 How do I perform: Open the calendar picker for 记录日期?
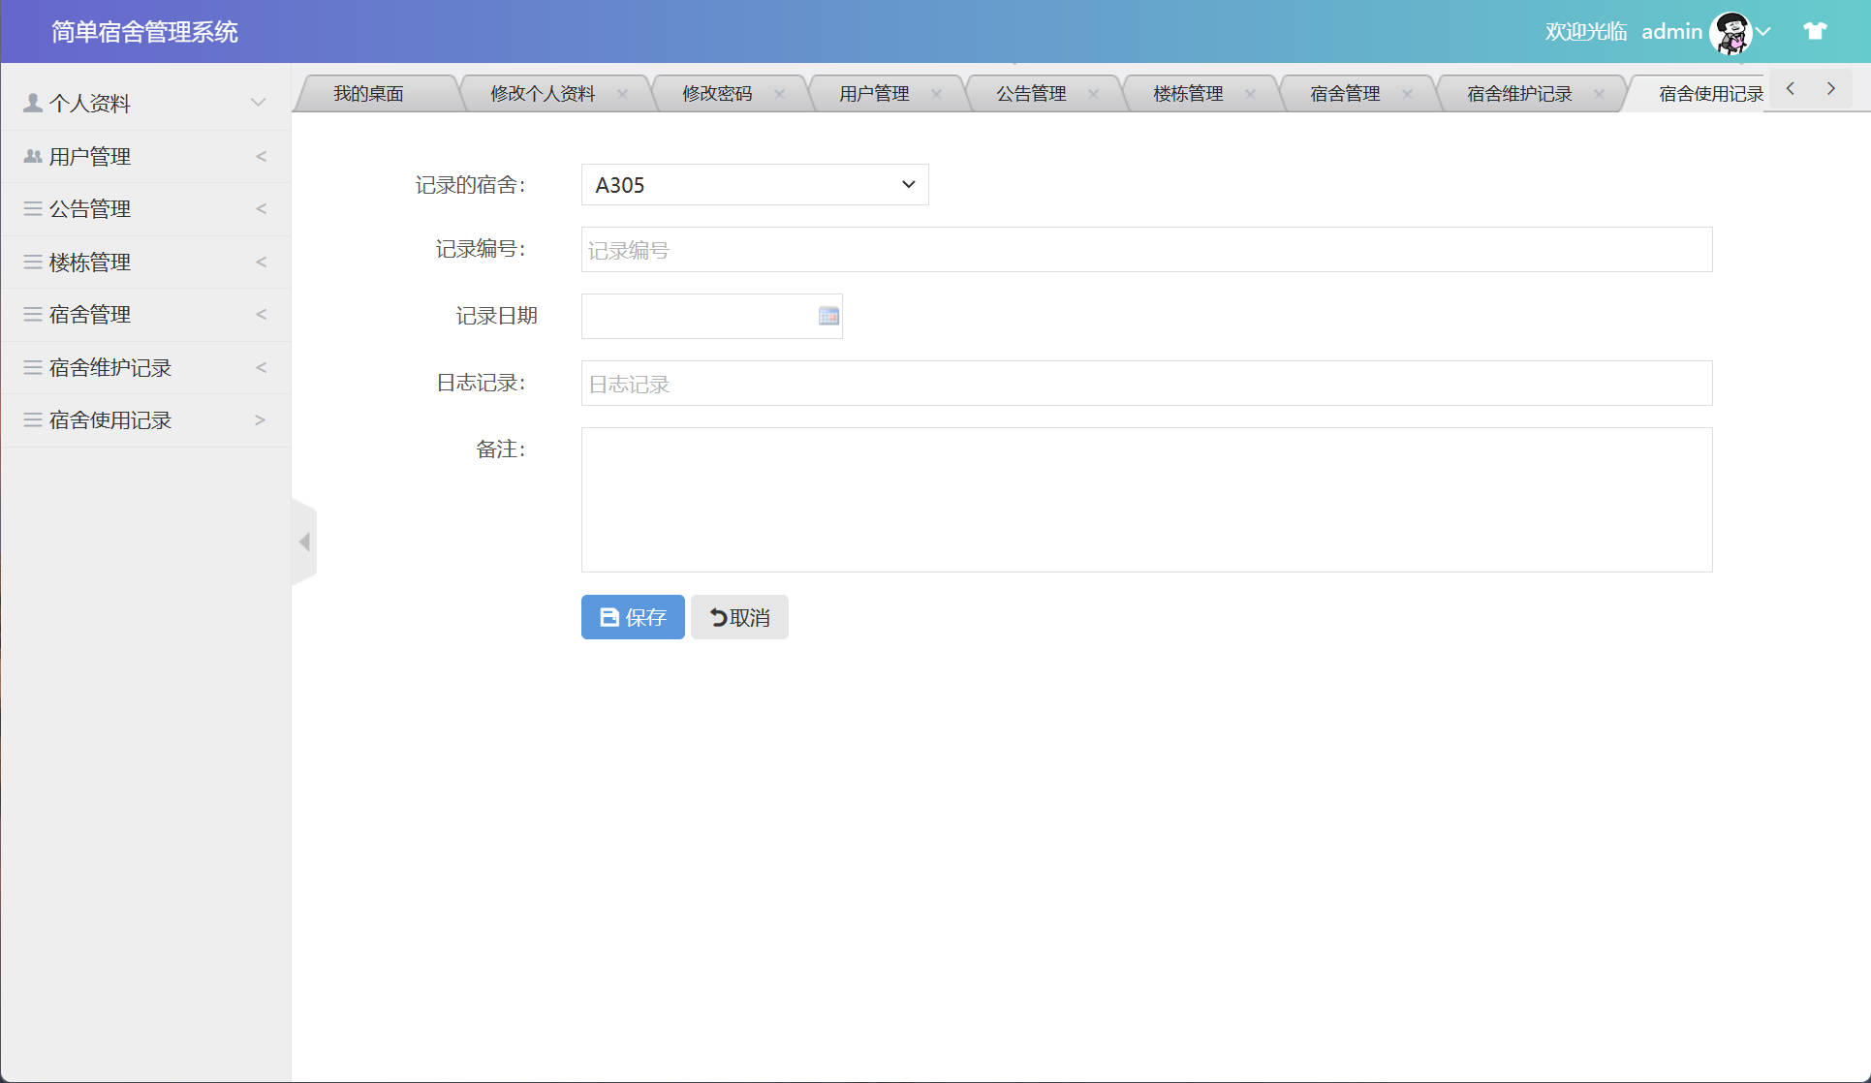tap(826, 316)
